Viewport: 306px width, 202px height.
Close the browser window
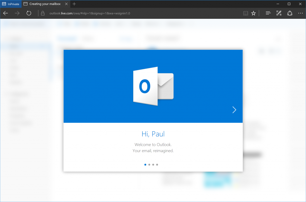(300, 4)
